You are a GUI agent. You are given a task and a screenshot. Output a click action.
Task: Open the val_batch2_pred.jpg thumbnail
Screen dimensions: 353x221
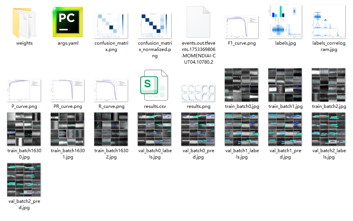[24, 180]
